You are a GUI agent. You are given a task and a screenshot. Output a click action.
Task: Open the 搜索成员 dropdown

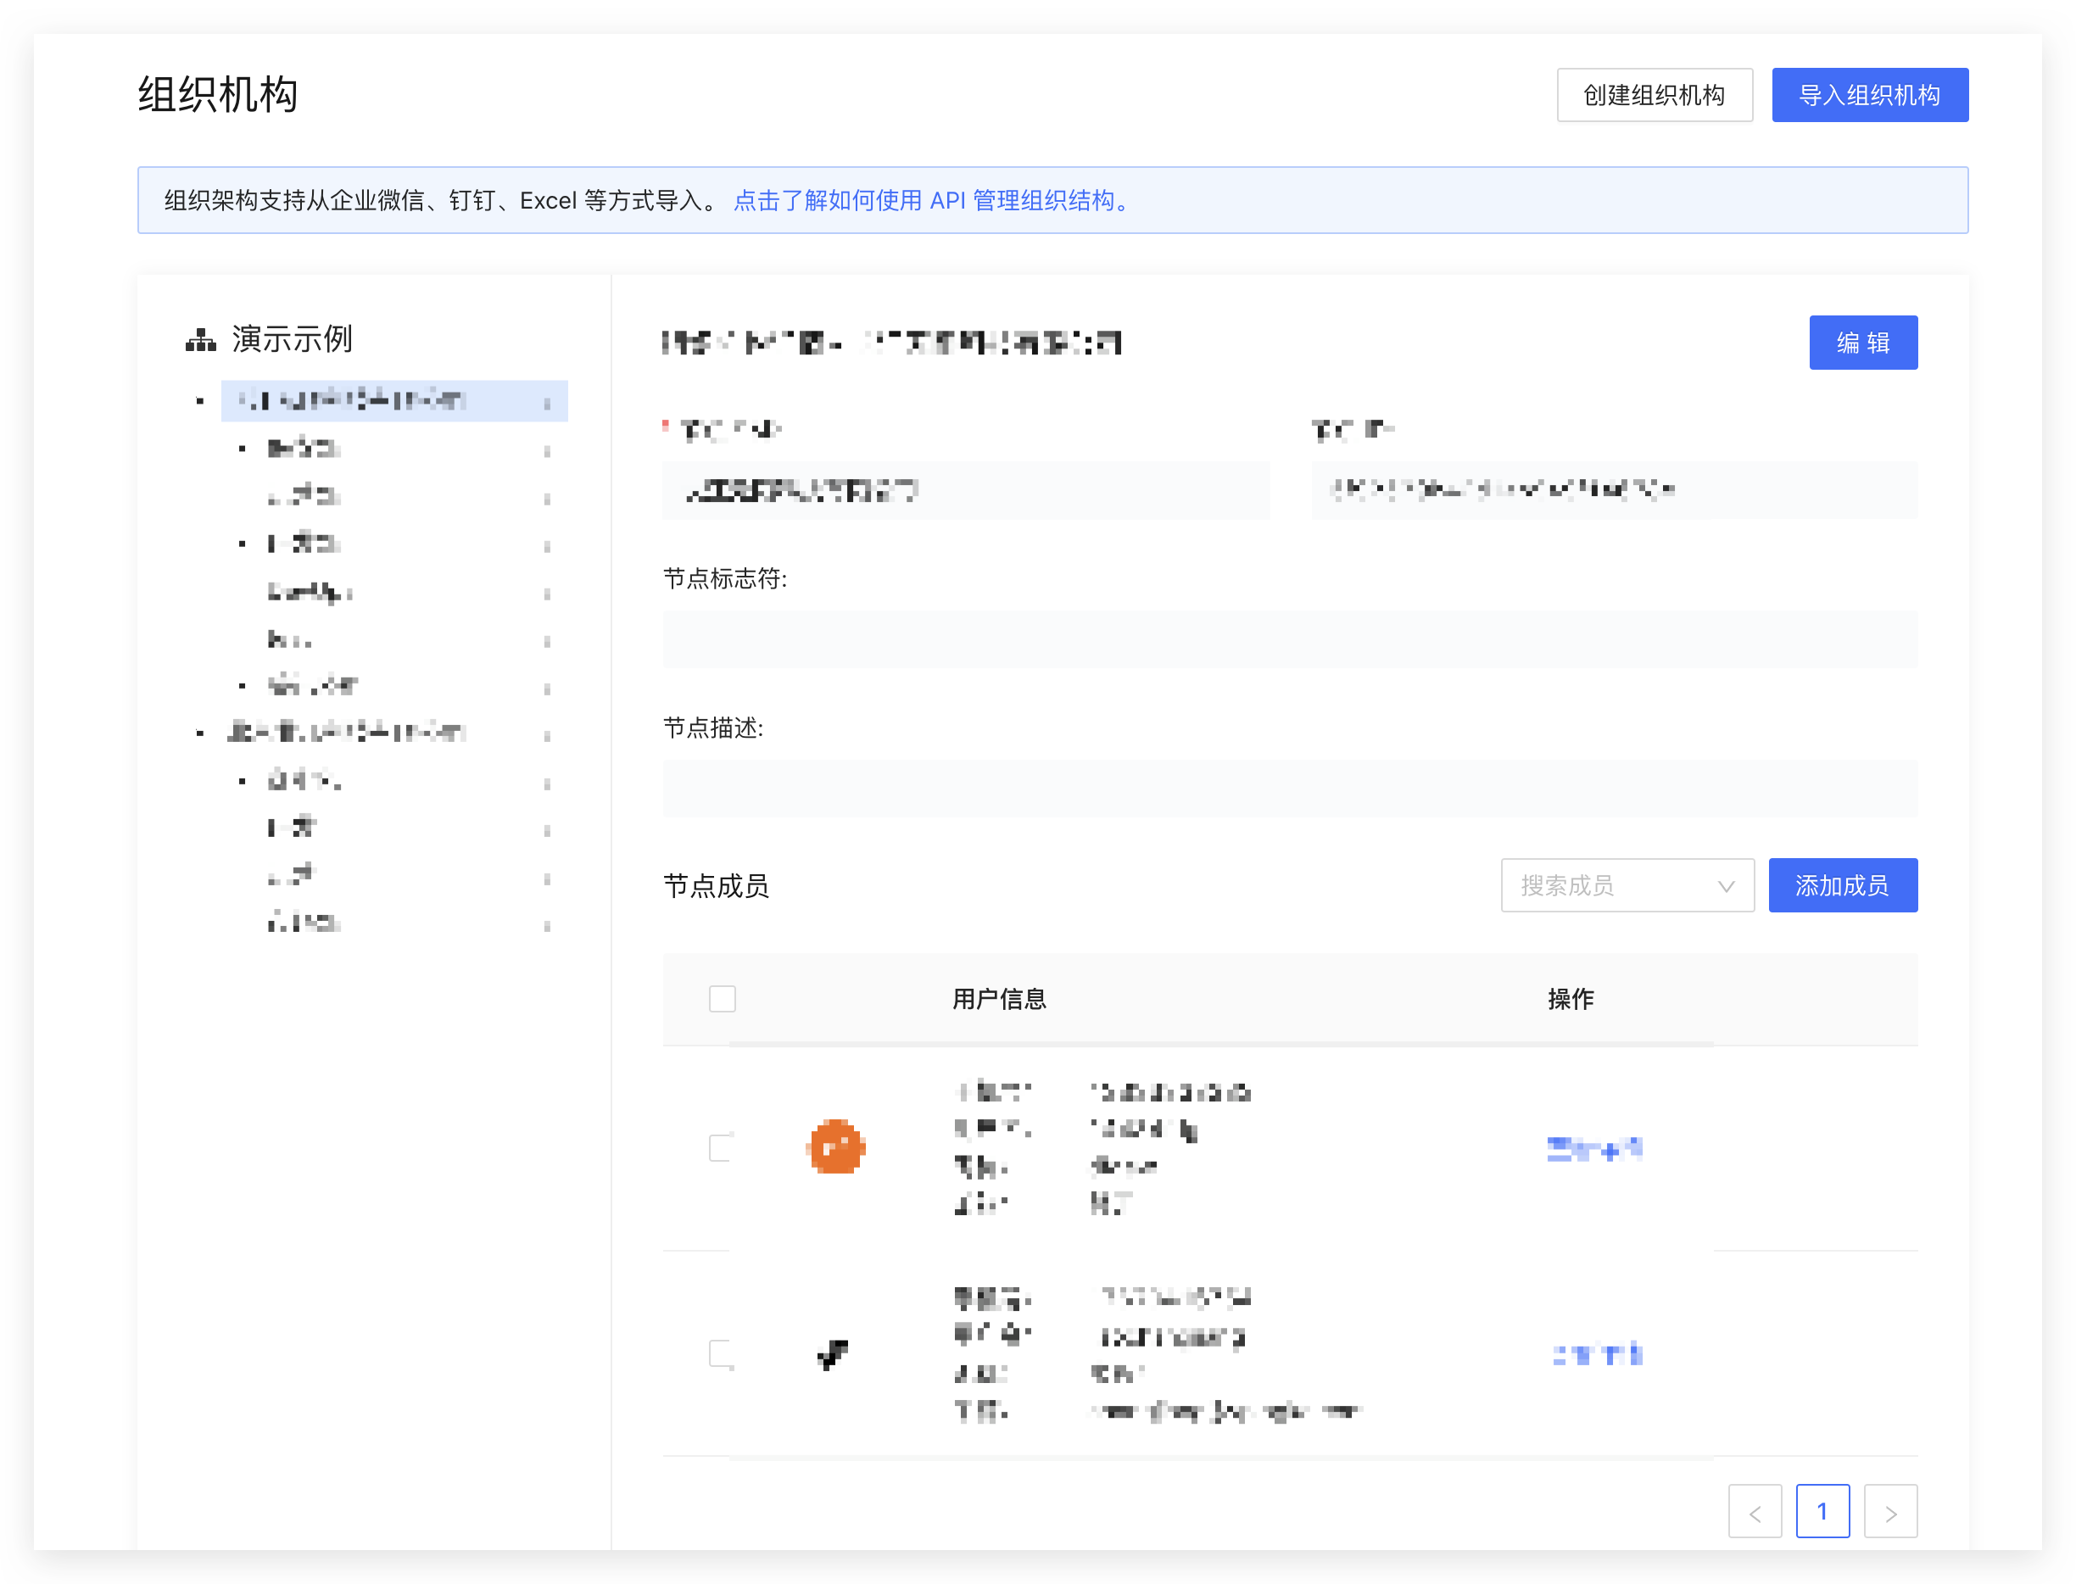point(1627,885)
